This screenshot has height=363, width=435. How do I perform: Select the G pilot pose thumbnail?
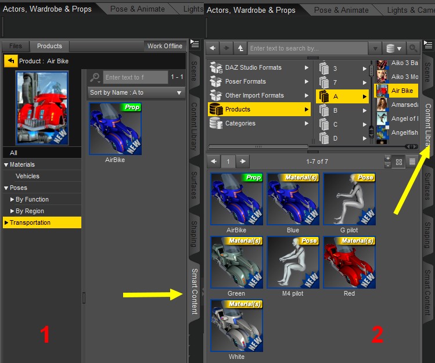coord(349,199)
